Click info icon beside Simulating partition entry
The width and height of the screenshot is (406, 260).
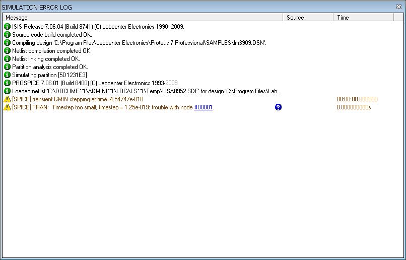point(7,75)
